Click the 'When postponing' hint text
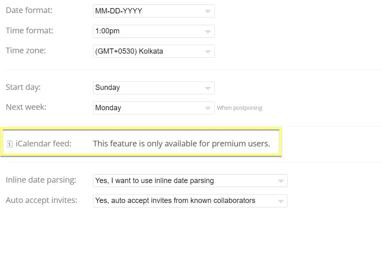Viewport: 382px width, 253px height. tap(240, 108)
